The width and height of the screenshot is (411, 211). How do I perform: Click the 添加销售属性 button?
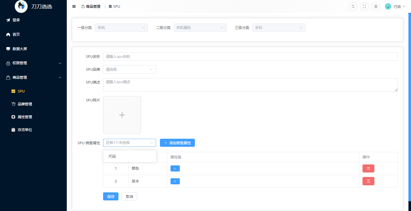[177, 143]
